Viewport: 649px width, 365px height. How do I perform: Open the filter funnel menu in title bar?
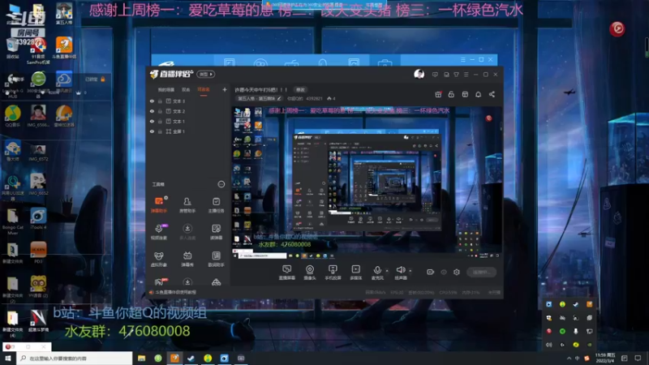(x=456, y=75)
